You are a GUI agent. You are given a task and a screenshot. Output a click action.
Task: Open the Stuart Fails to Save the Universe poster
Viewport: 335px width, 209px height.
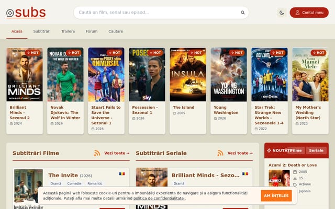(x=106, y=74)
